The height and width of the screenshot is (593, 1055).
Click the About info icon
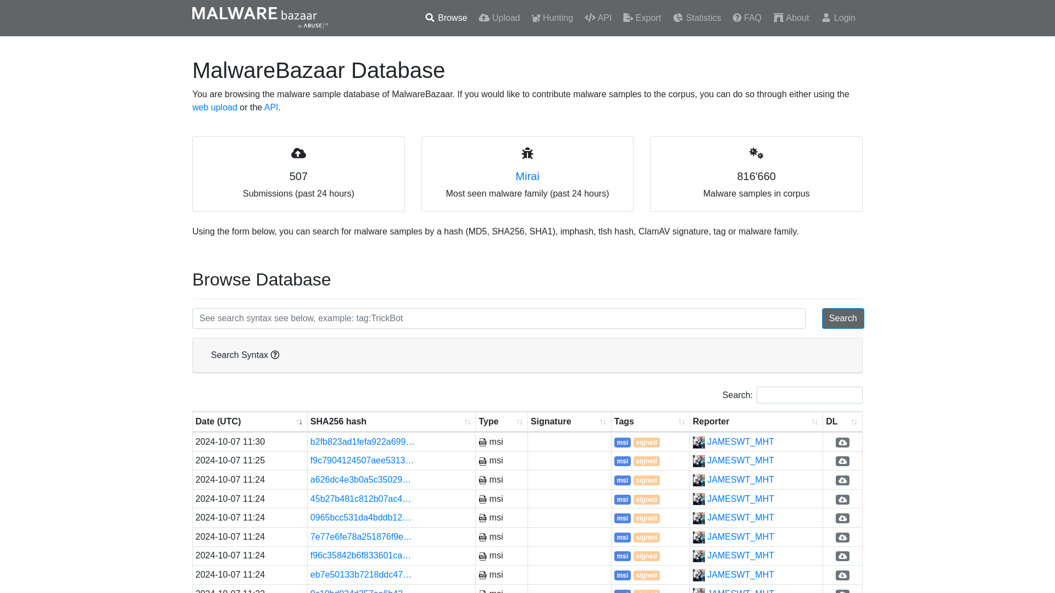[x=778, y=18]
